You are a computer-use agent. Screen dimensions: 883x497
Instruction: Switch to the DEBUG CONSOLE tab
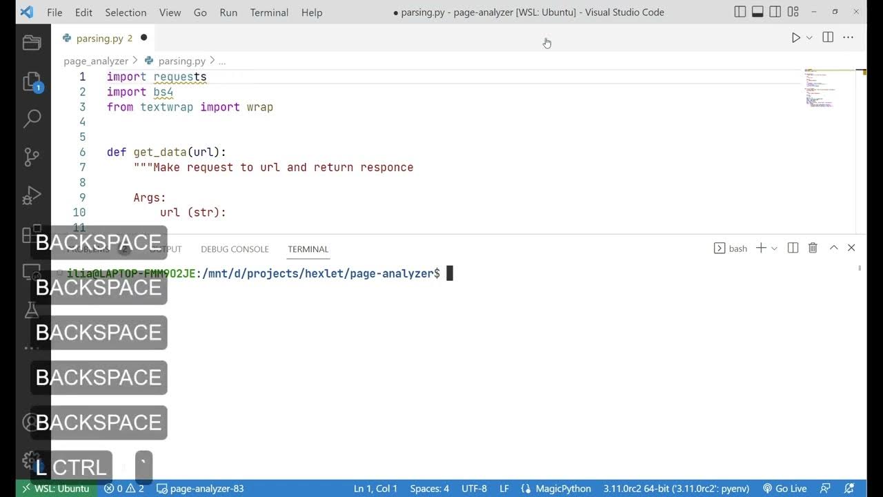(235, 249)
